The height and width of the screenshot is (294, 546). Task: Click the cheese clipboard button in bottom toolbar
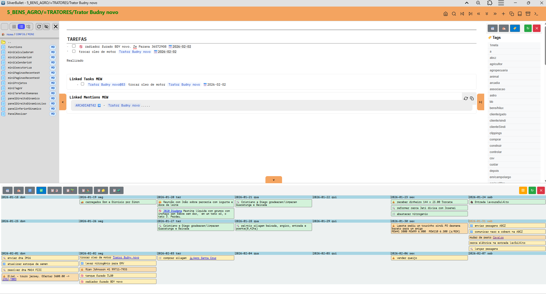[x=101, y=190]
